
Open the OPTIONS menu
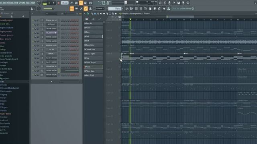point(22,3)
